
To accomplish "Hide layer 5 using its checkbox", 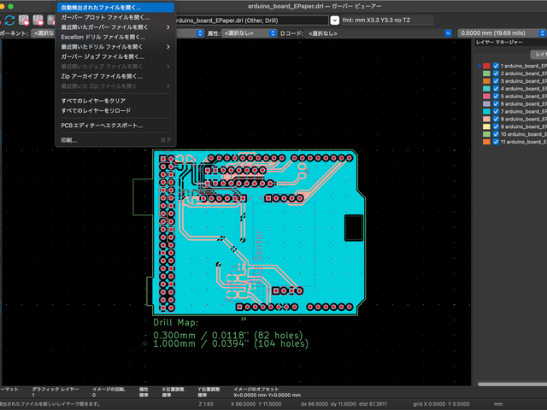I will (495, 96).
